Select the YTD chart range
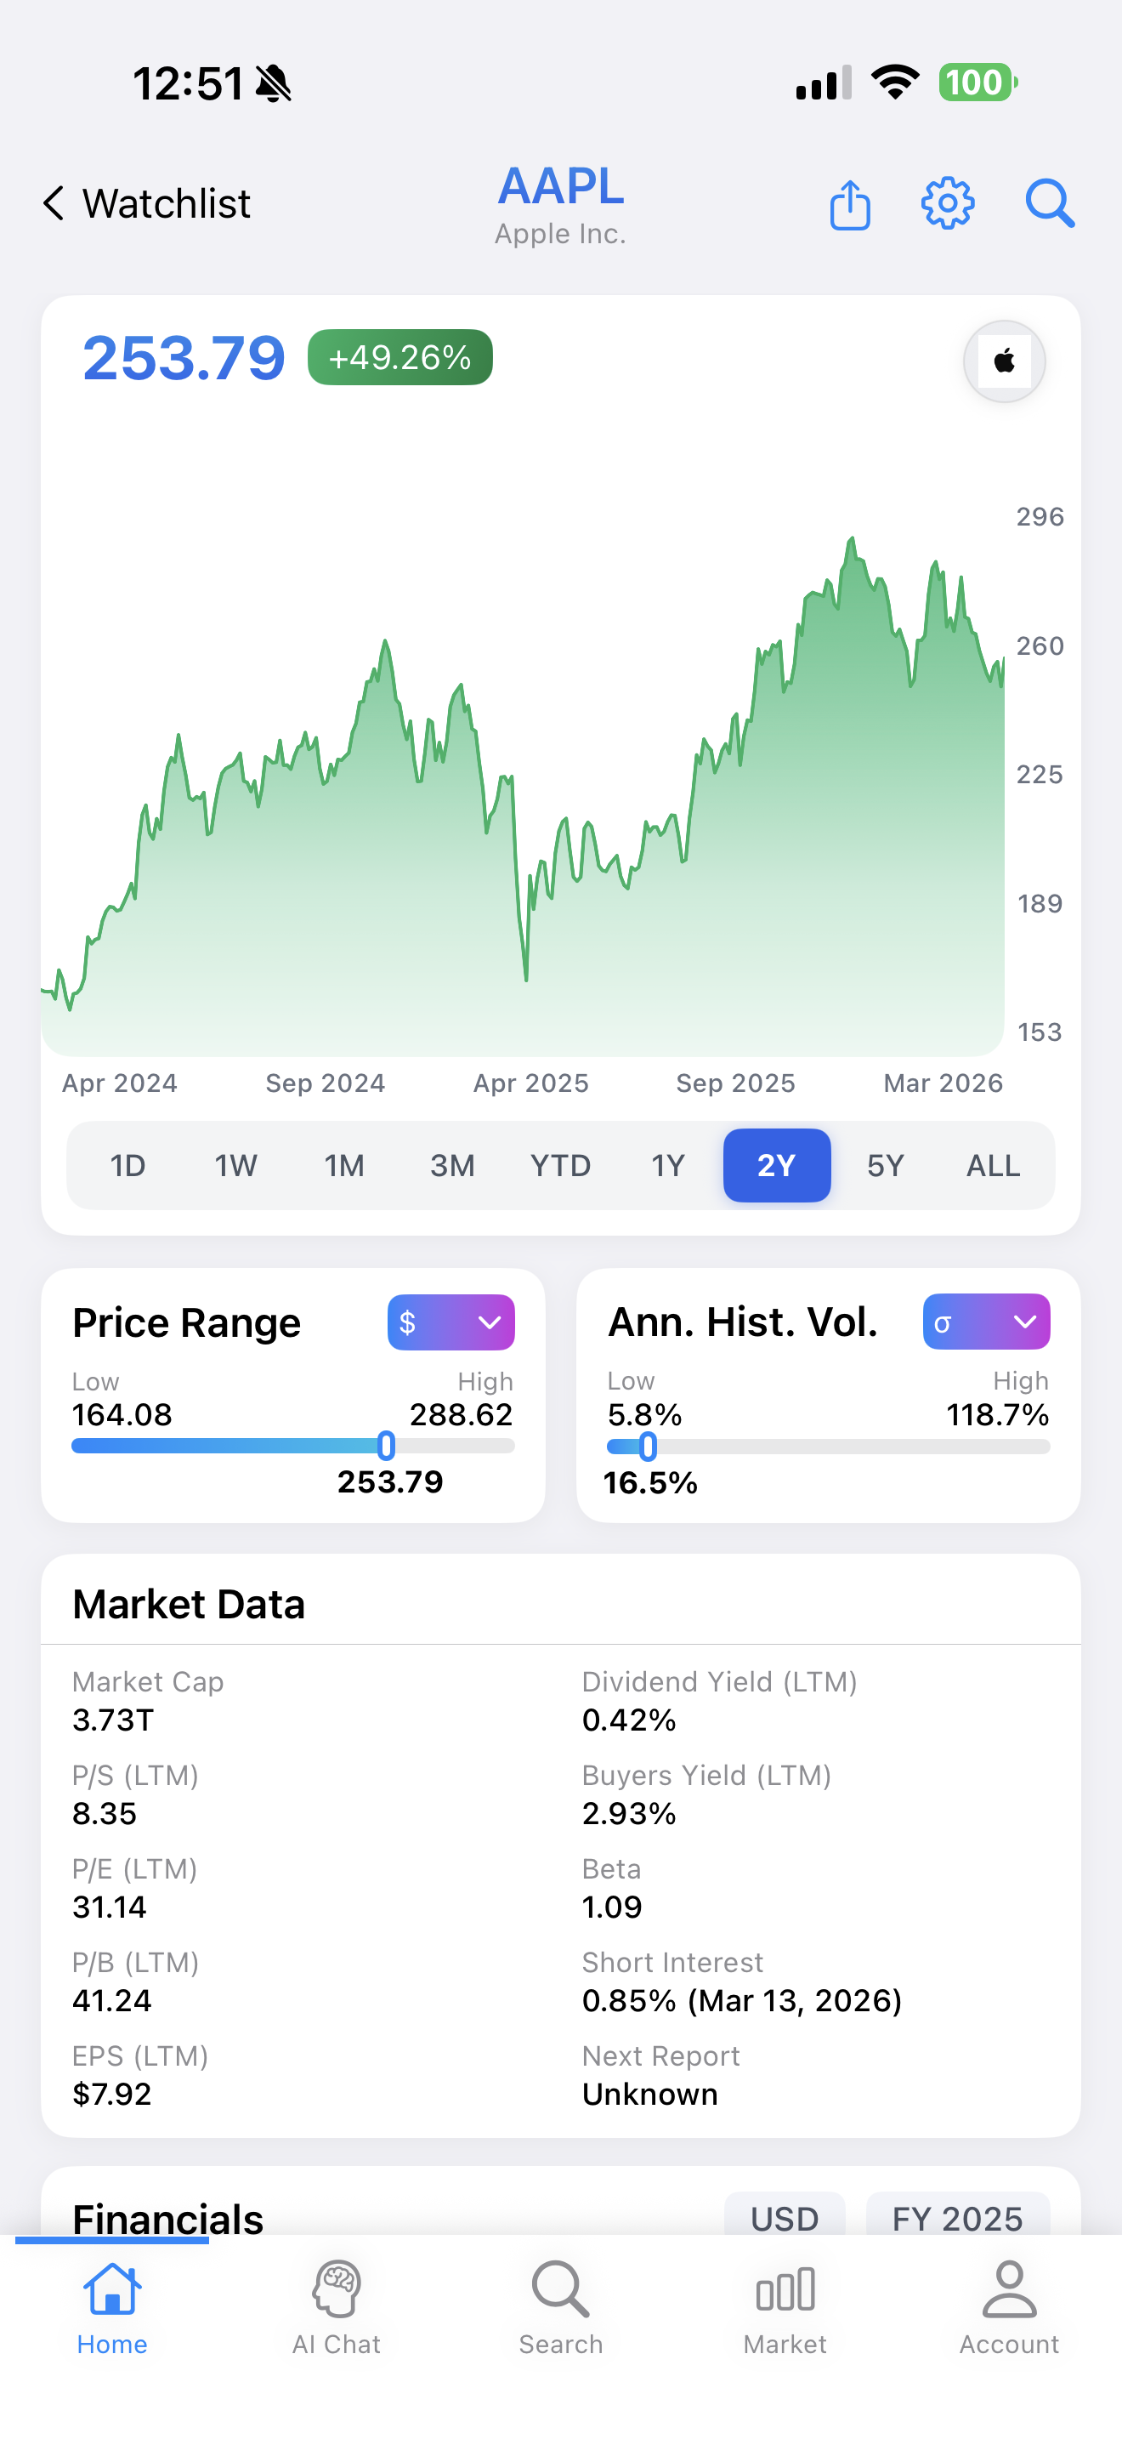Screen dimensions: 1122x2439 tap(561, 1166)
